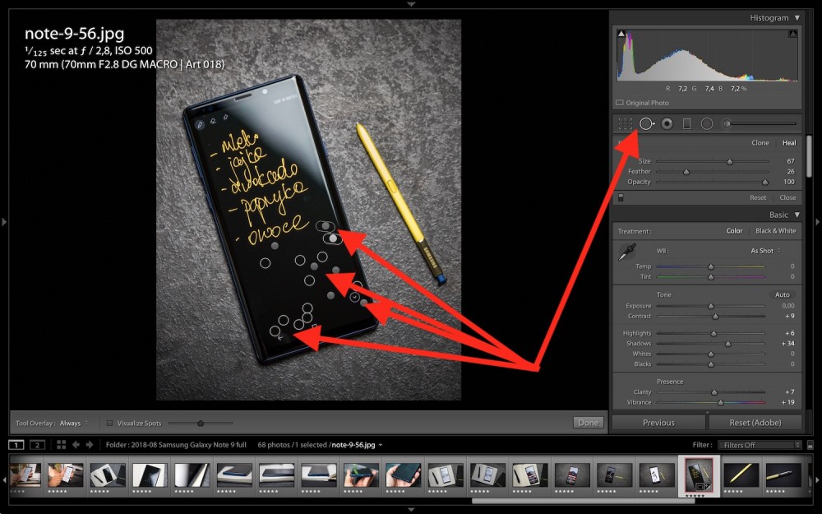Click the Exposure slider
This screenshot has height=514, width=822.
point(711,306)
